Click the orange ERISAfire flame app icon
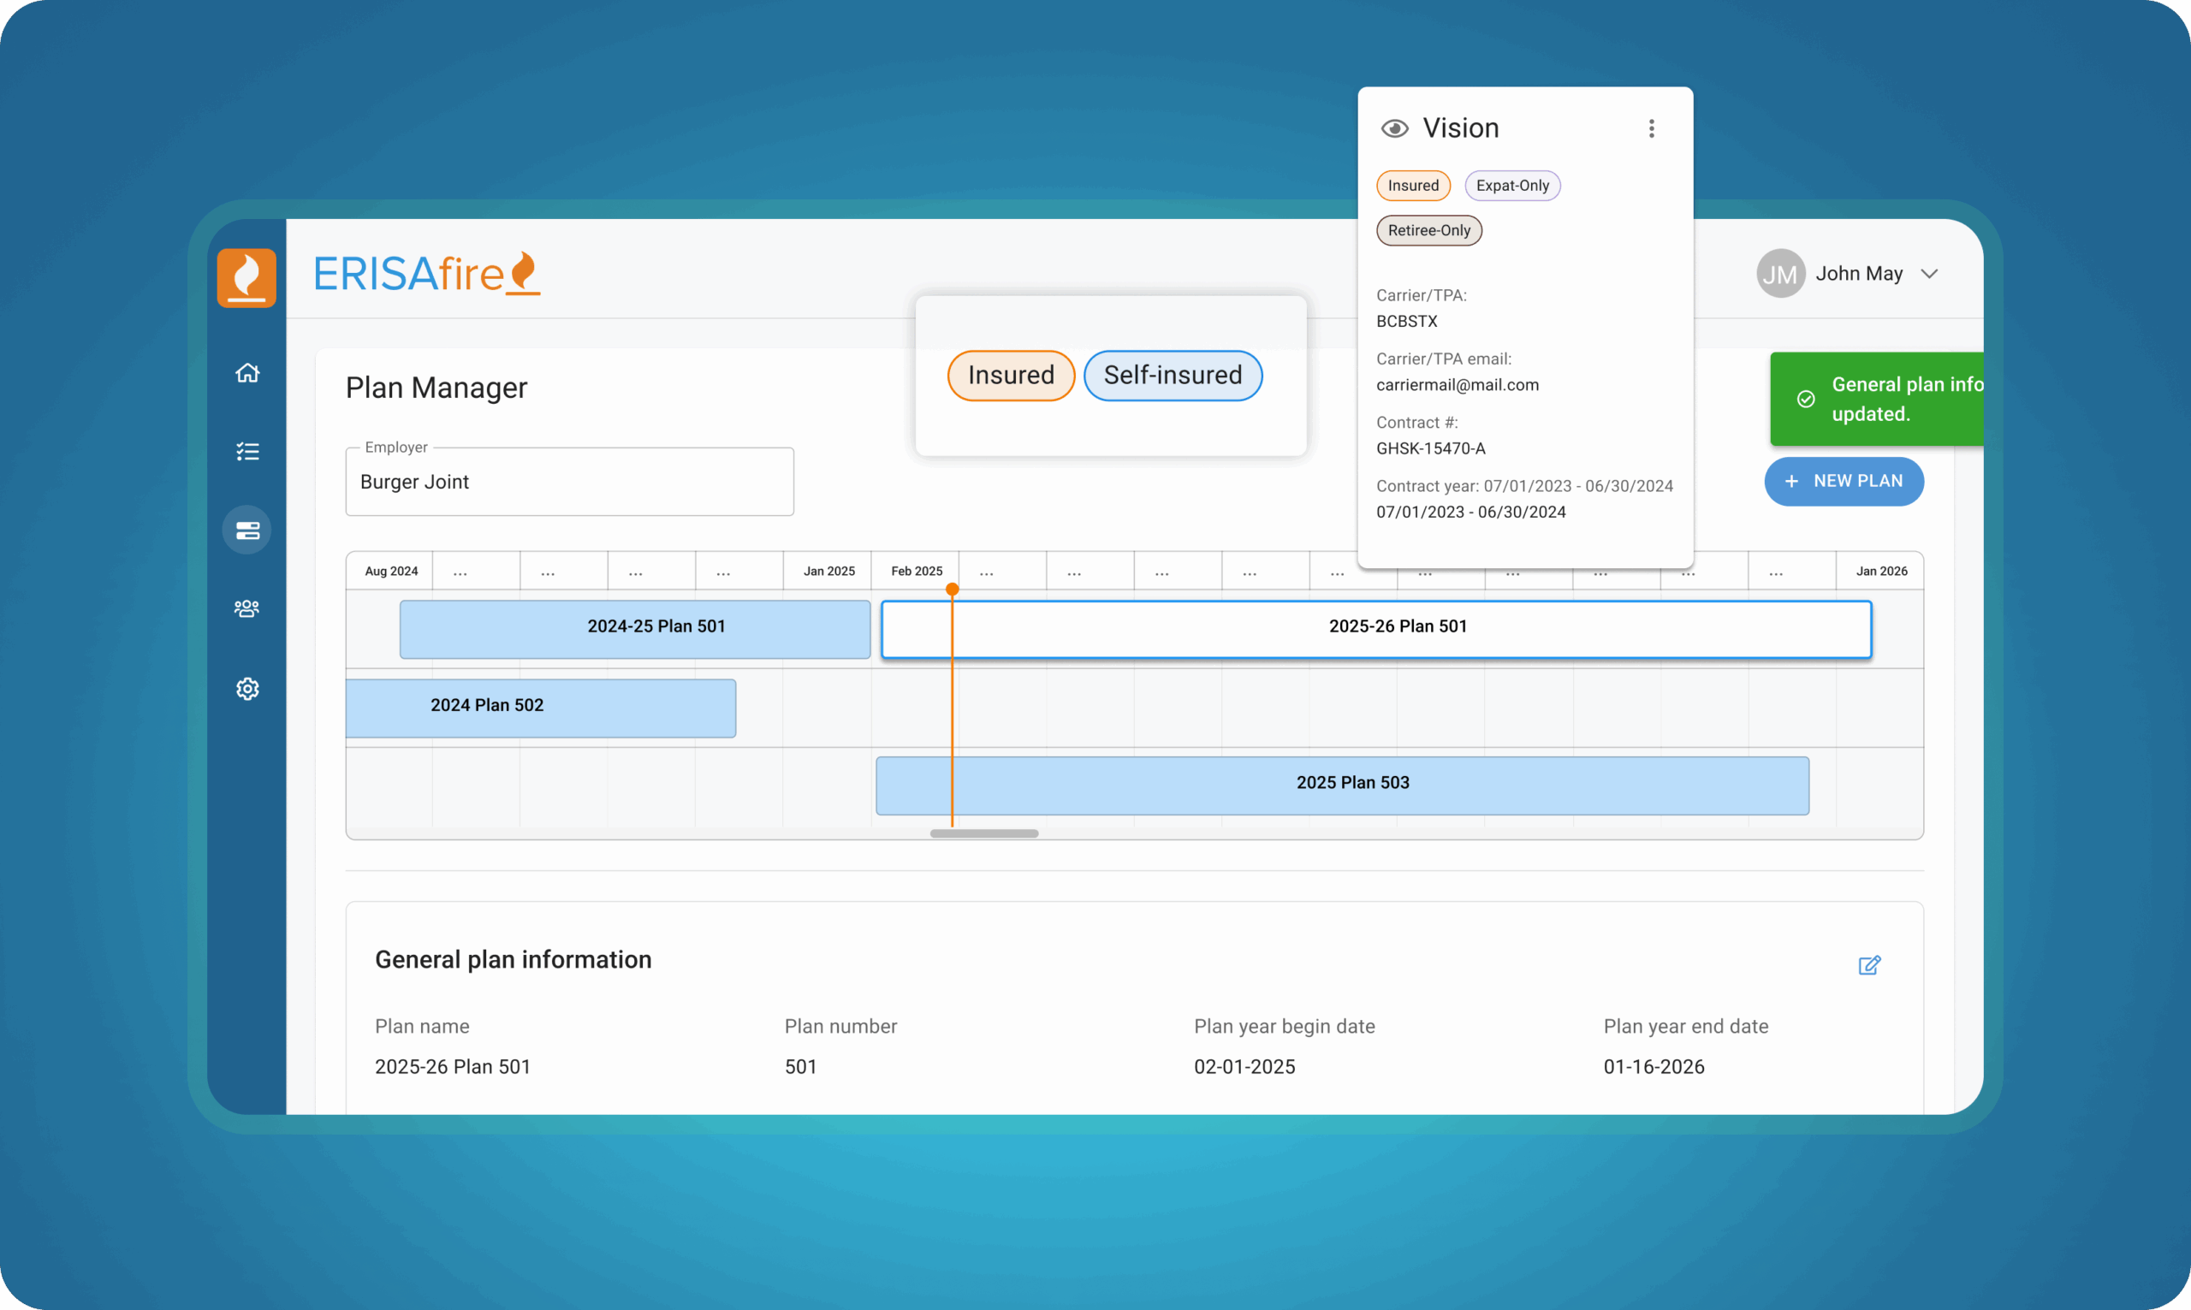Image resolution: width=2191 pixels, height=1310 pixels. (x=246, y=277)
